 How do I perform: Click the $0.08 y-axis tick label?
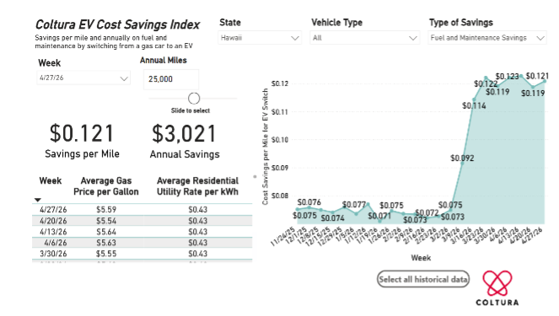(280, 195)
